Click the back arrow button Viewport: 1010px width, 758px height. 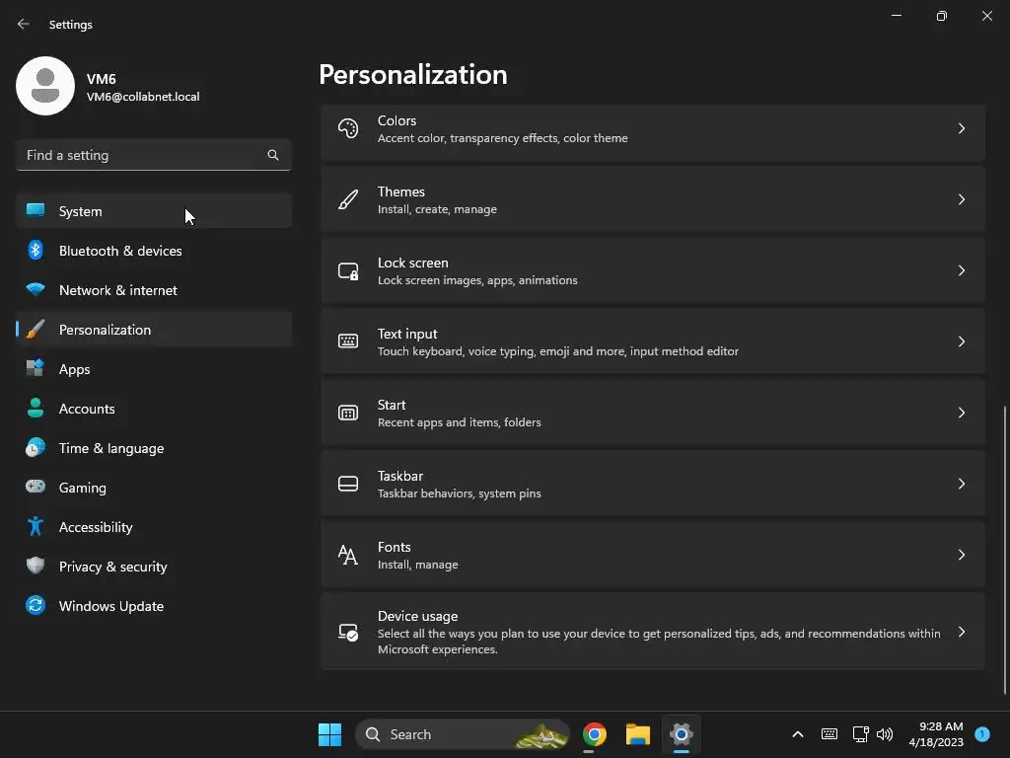[24, 25]
